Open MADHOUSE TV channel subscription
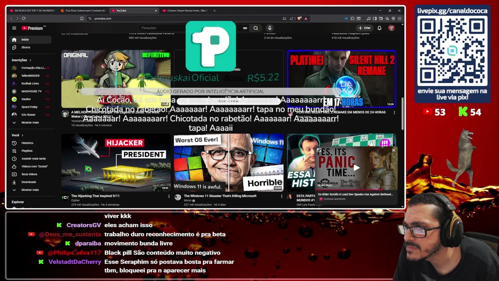This screenshot has height=281, width=499. click(x=30, y=91)
